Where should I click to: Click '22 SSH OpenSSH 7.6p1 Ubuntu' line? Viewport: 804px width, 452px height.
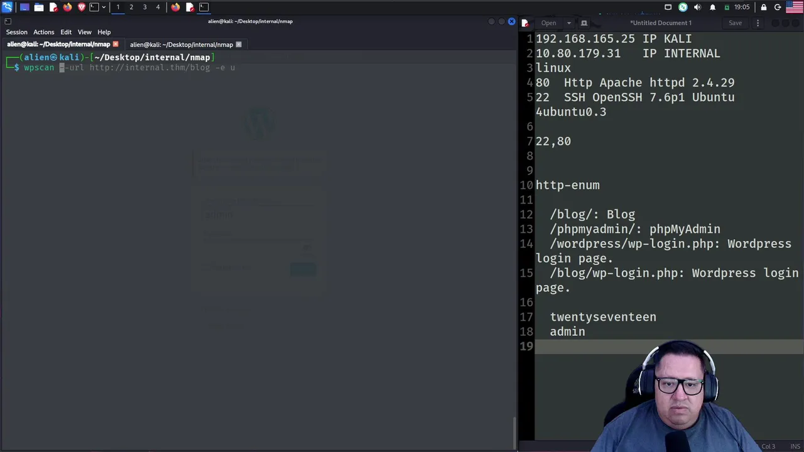point(634,97)
